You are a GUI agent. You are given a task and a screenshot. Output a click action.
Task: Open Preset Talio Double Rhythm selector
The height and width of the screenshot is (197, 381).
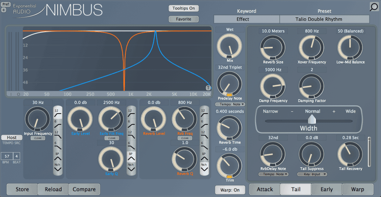click(324, 19)
